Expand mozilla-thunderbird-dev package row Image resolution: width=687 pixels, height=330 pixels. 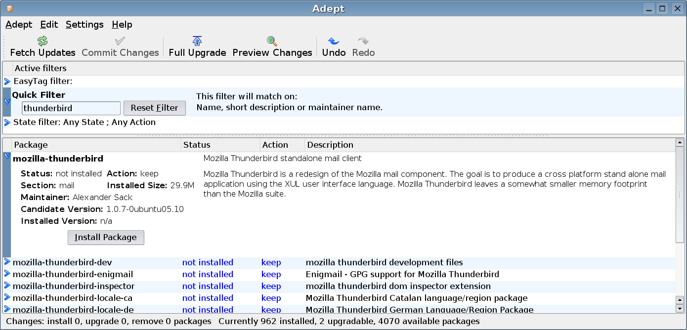[x=7, y=262]
